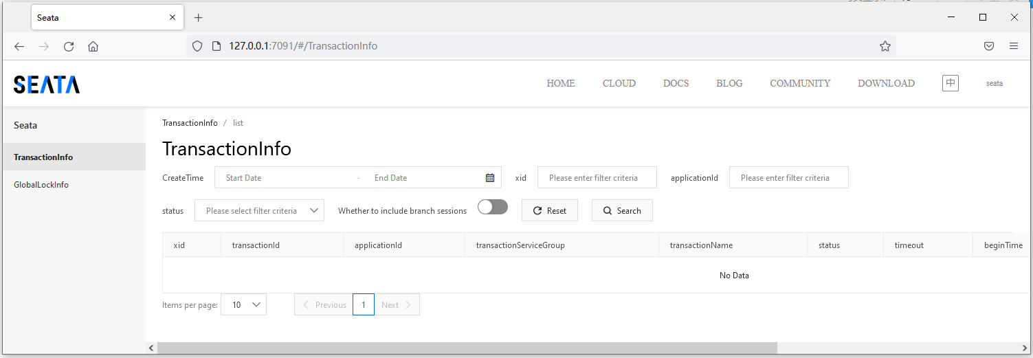
Task: Bookmark this page with the star
Action: point(885,46)
